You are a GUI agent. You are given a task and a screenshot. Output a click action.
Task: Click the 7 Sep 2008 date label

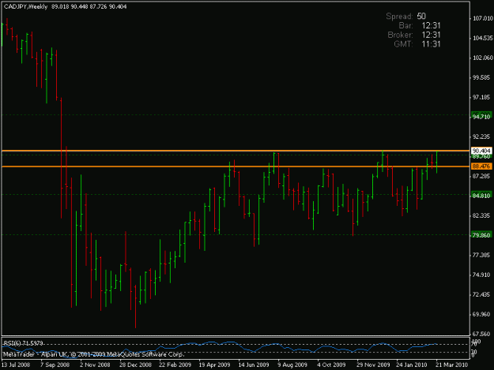pyautogui.click(x=55, y=364)
